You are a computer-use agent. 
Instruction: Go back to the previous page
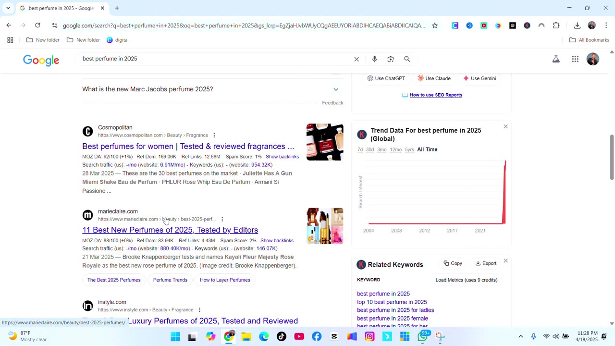[x=9, y=25]
